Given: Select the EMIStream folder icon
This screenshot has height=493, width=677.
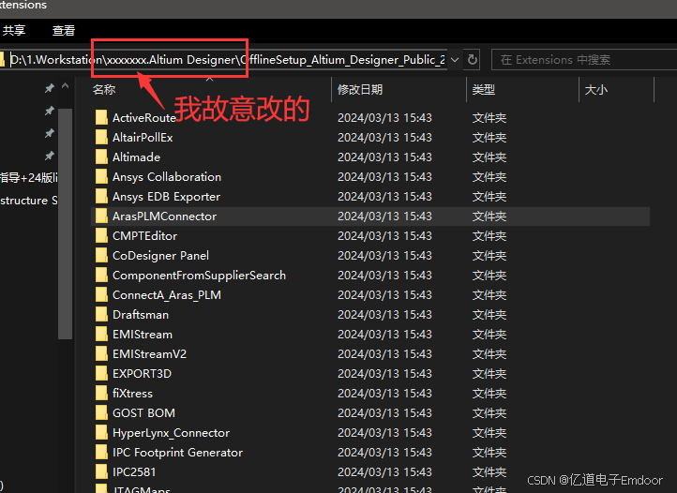Looking at the screenshot, I should 101,335.
